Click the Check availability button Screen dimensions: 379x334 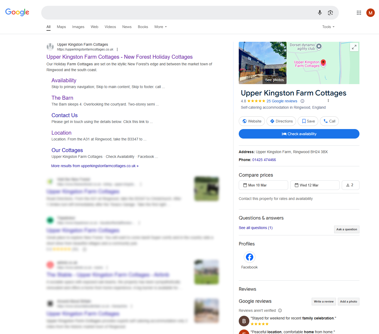(299, 134)
